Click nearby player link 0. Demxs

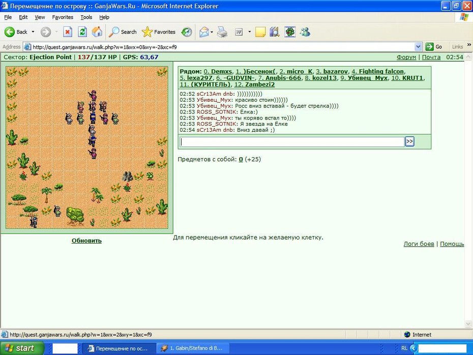pyautogui.click(x=218, y=72)
